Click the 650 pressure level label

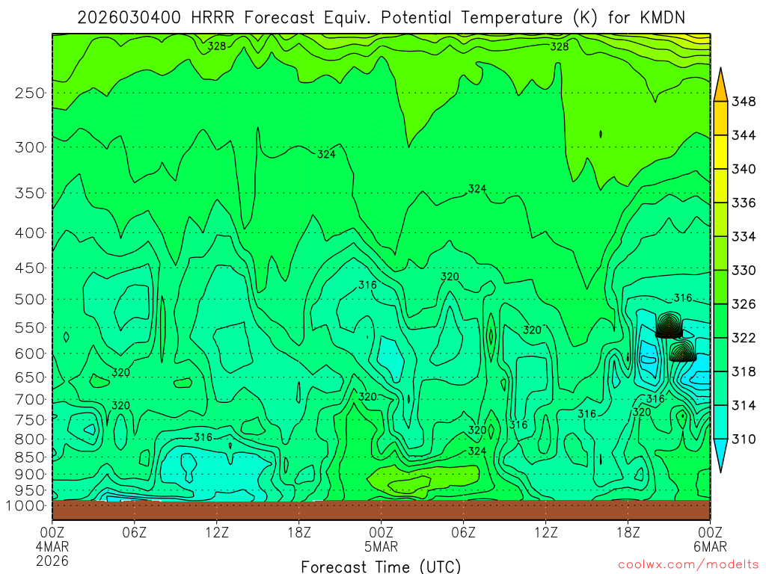pyautogui.click(x=30, y=377)
